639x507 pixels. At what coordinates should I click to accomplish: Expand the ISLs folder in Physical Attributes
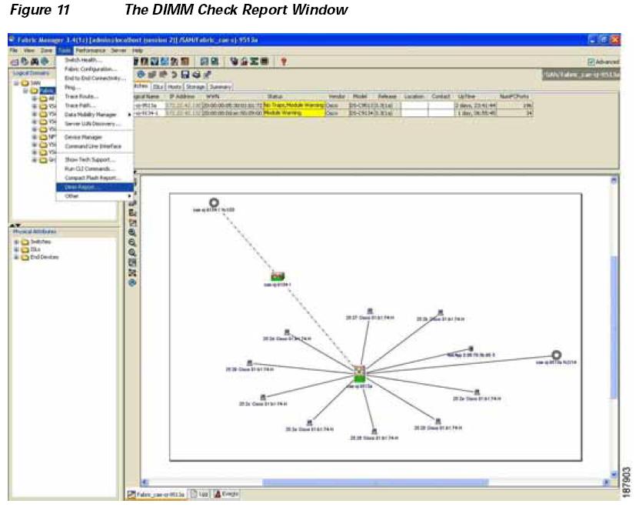tap(16, 249)
